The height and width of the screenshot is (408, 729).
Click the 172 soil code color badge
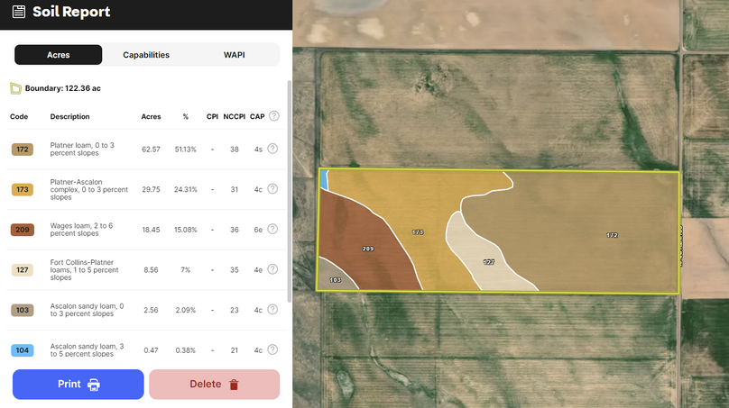tap(23, 150)
